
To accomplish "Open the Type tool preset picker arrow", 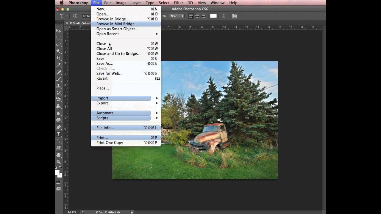I will click(x=67, y=16).
